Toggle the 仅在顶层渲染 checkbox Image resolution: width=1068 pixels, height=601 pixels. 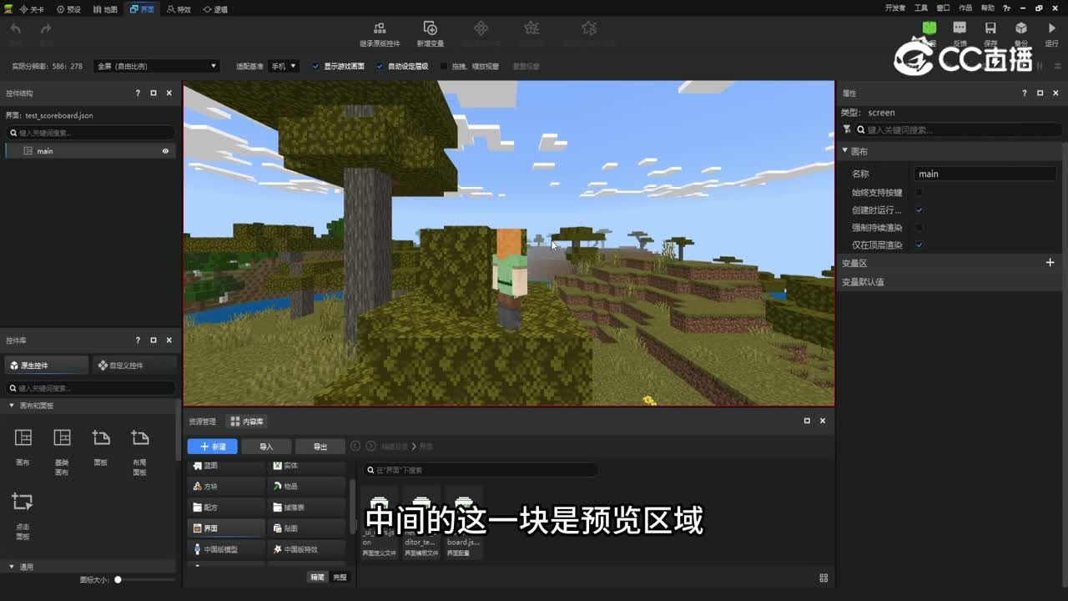pos(919,245)
